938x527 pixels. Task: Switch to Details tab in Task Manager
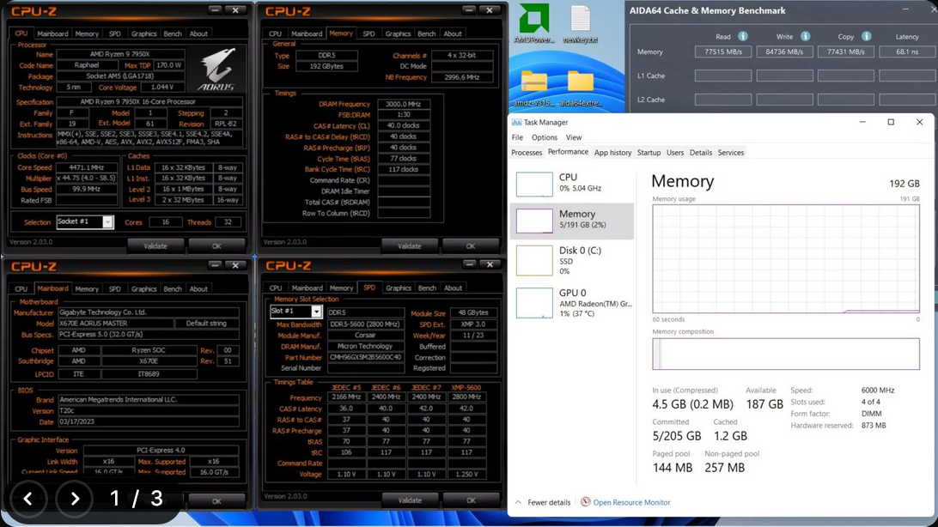pyautogui.click(x=701, y=153)
